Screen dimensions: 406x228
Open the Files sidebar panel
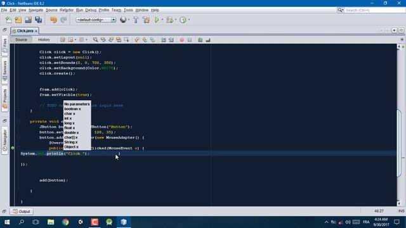tap(4, 46)
